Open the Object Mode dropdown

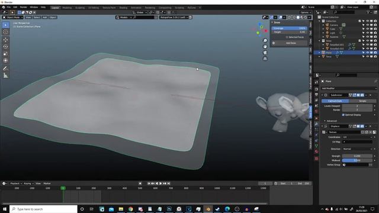click(x=13, y=17)
